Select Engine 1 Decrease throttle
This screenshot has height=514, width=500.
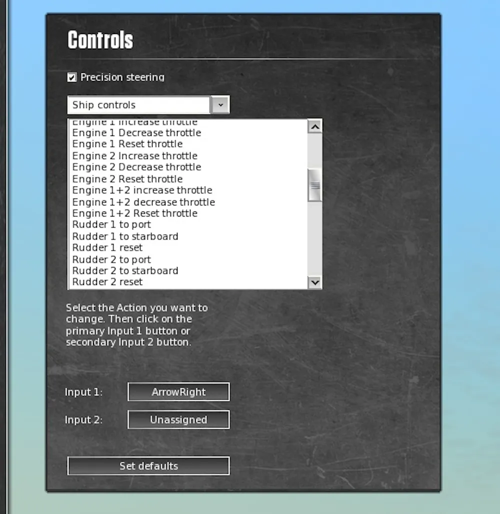click(188, 133)
